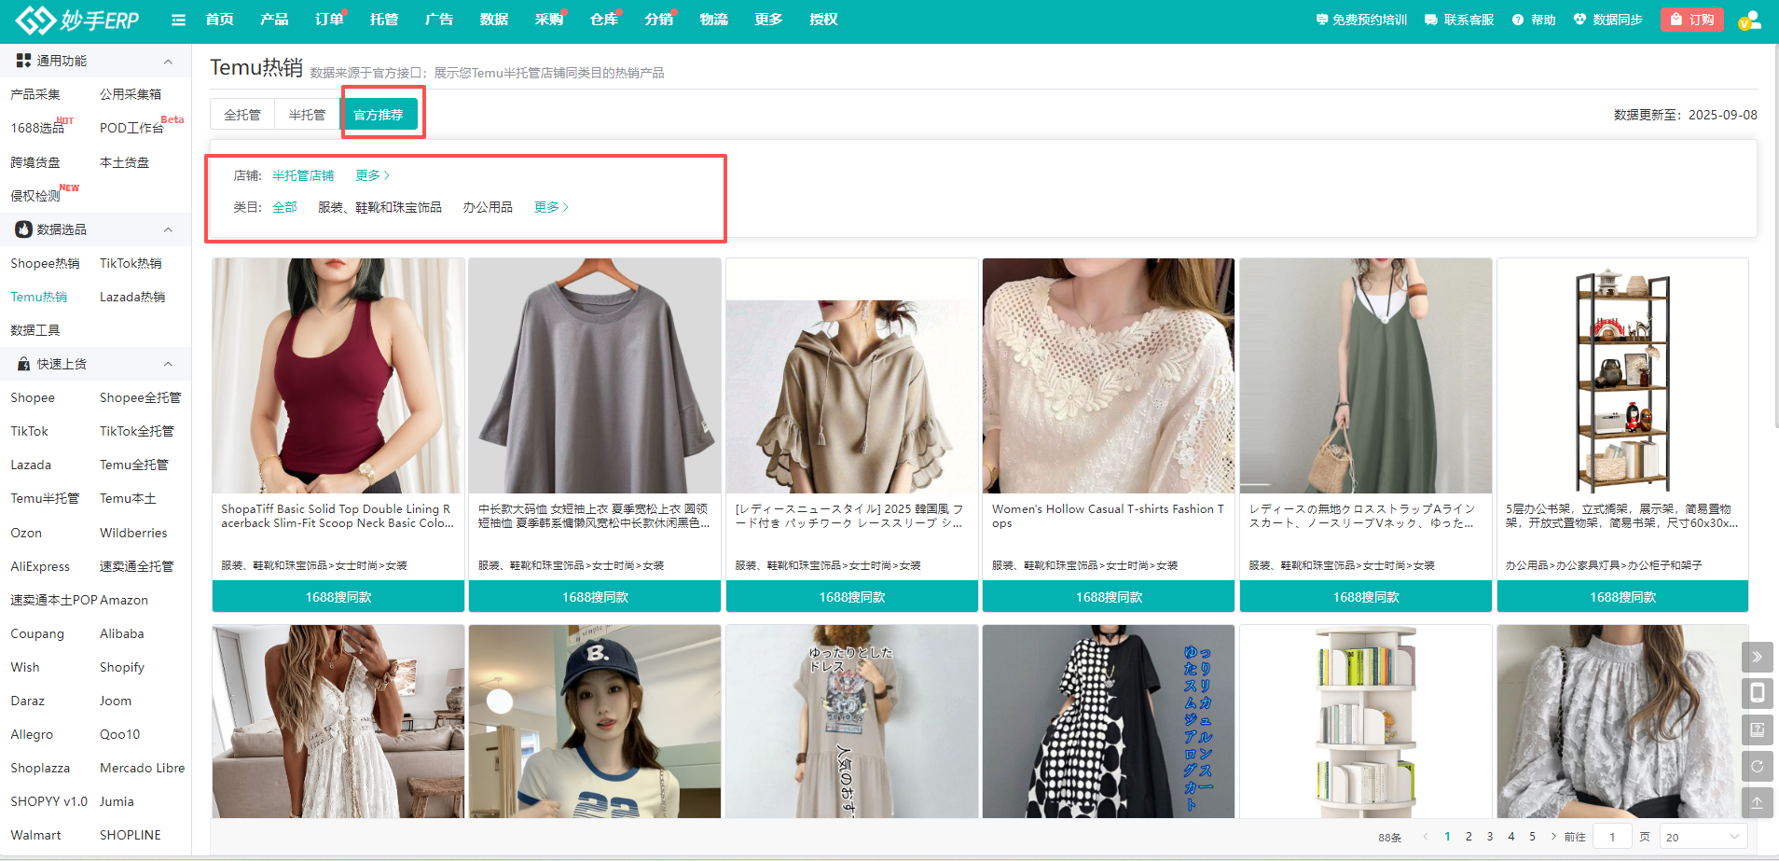Click the previous page arrow
The height and width of the screenshot is (861, 1779).
pyautogui.click(x=1426, y=837)
